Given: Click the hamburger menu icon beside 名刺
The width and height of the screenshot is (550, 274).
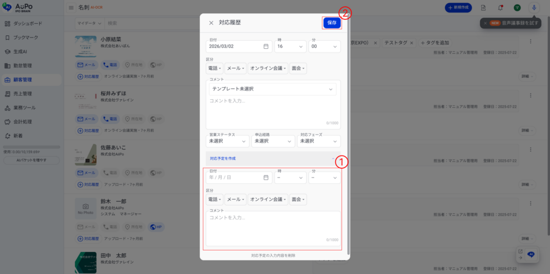Looking at the screenshot, I should [71, 8].
